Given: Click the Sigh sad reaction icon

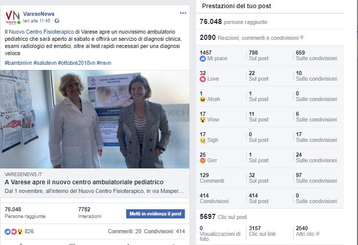Looking at the screenshot, I should tap(203, 140).
